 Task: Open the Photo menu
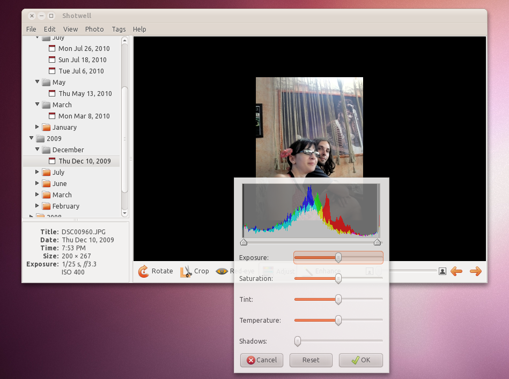coord(94,29)
